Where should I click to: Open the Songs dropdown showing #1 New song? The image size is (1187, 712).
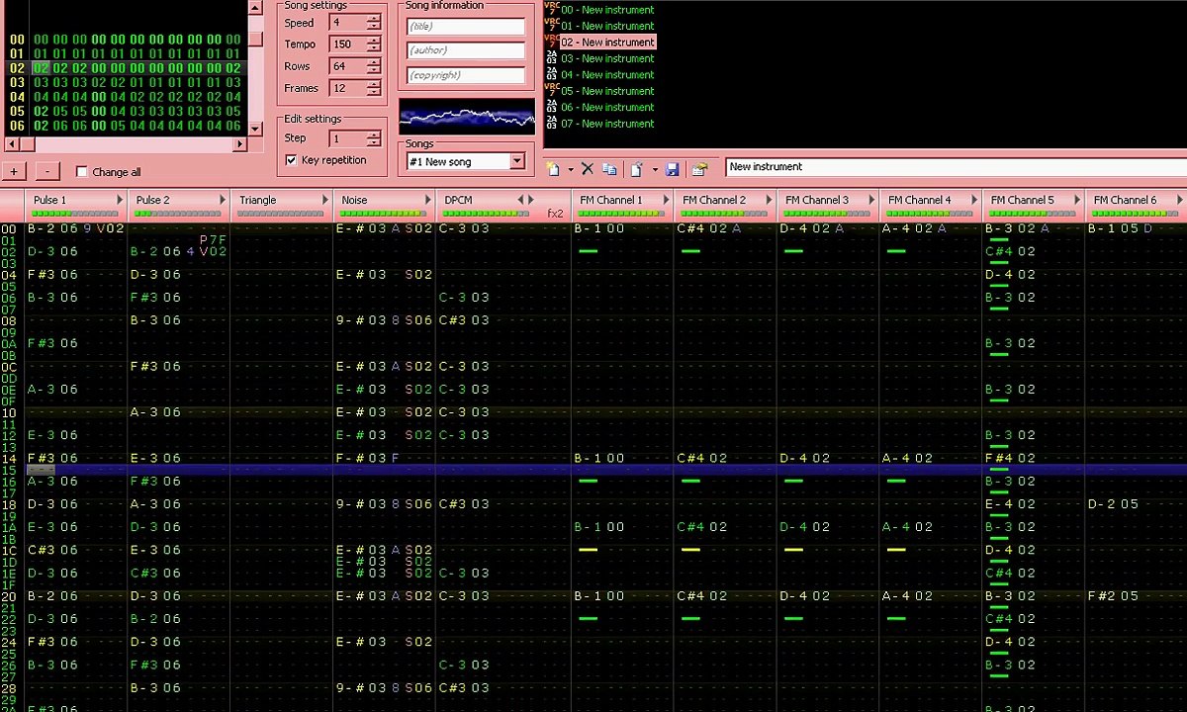tap(517, 161)
